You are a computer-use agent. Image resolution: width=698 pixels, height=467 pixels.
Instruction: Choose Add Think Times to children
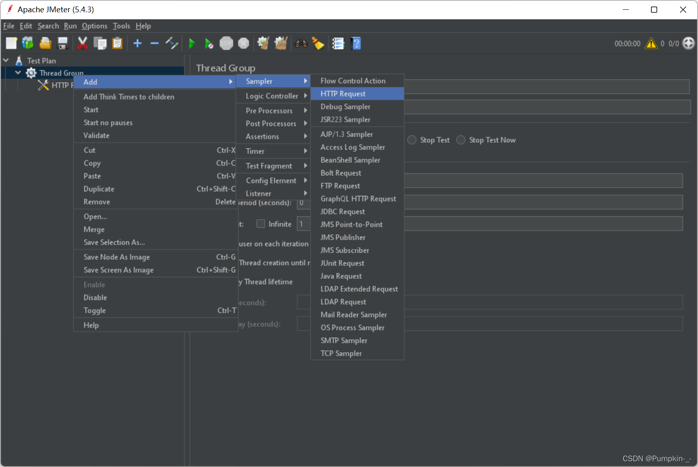pos(155,97)
